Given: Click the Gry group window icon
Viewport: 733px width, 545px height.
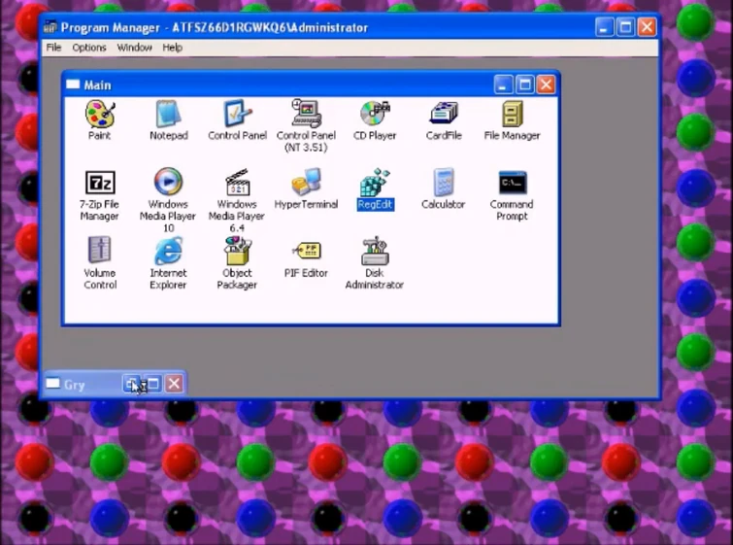Looking at the screenshot, I should pos(52,384).
